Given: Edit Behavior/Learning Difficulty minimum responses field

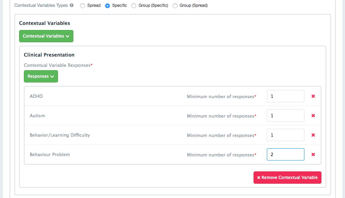Looking at the screenshot, I should [285, 135].
